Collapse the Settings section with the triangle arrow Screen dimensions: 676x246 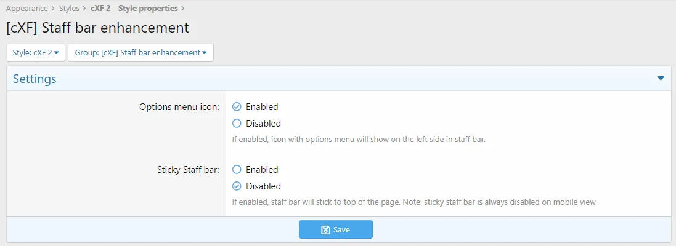[661, 79]
